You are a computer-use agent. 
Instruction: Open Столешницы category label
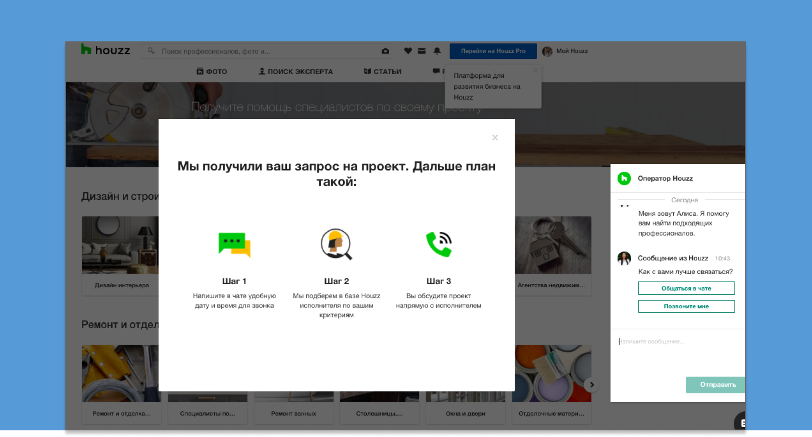(x=380, y=413)
